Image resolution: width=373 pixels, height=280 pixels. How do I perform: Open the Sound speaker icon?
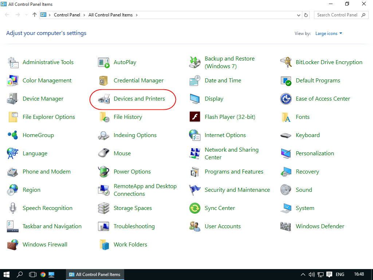point(286,190)
